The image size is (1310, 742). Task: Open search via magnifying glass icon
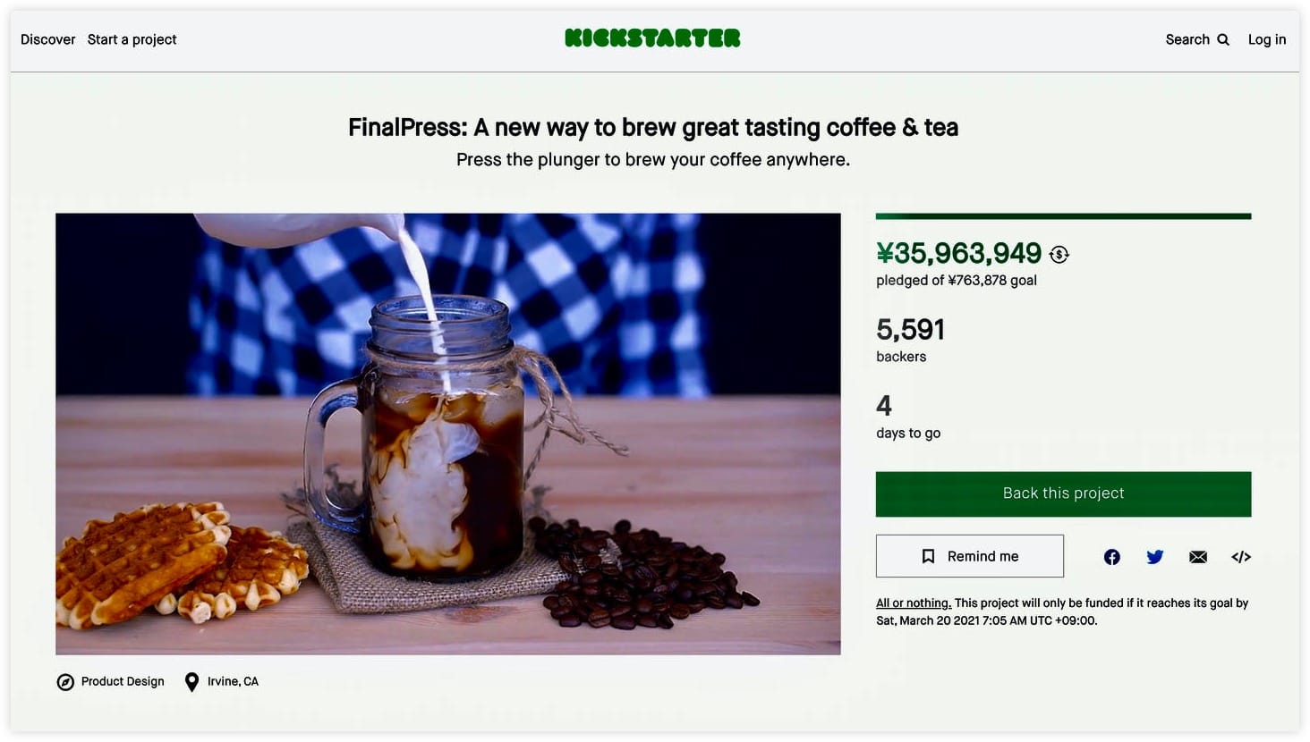[1223, 39]
